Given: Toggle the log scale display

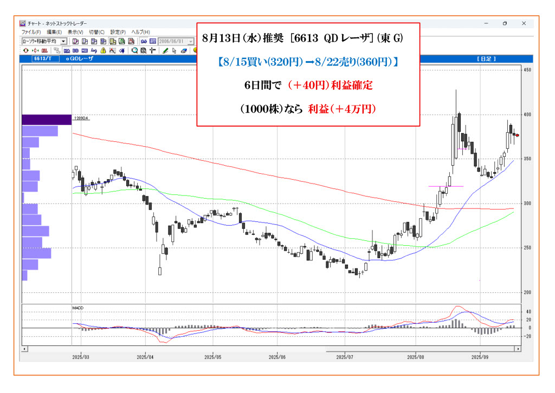Looking at the screenshot, I should (93, 50).
